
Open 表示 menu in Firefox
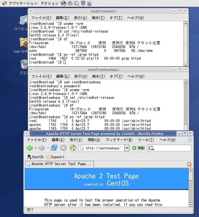[76, 140]
